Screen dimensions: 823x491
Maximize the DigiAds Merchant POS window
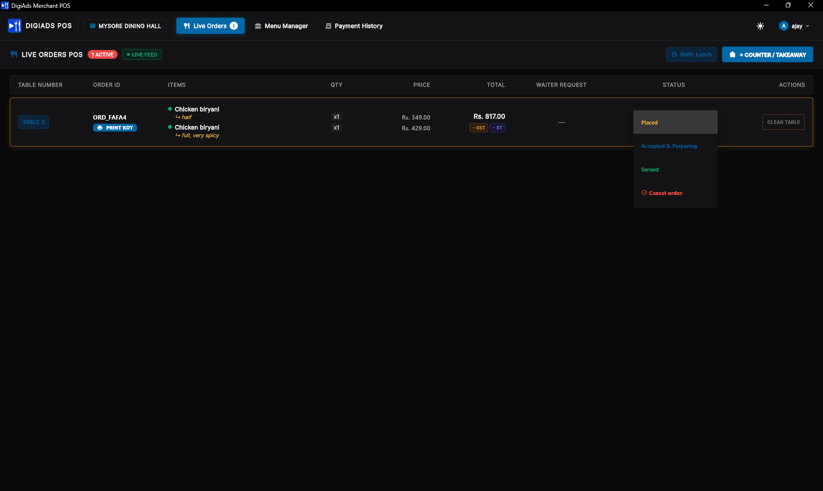click(x=788, y=5)
